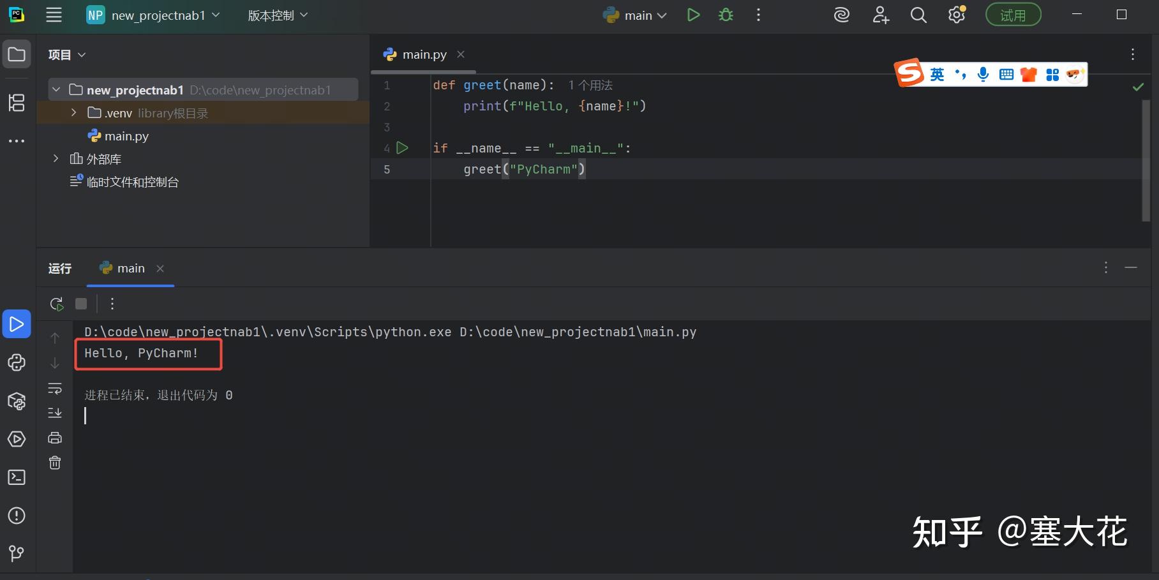Close the main.py editor tab

(x=461, y=54)
